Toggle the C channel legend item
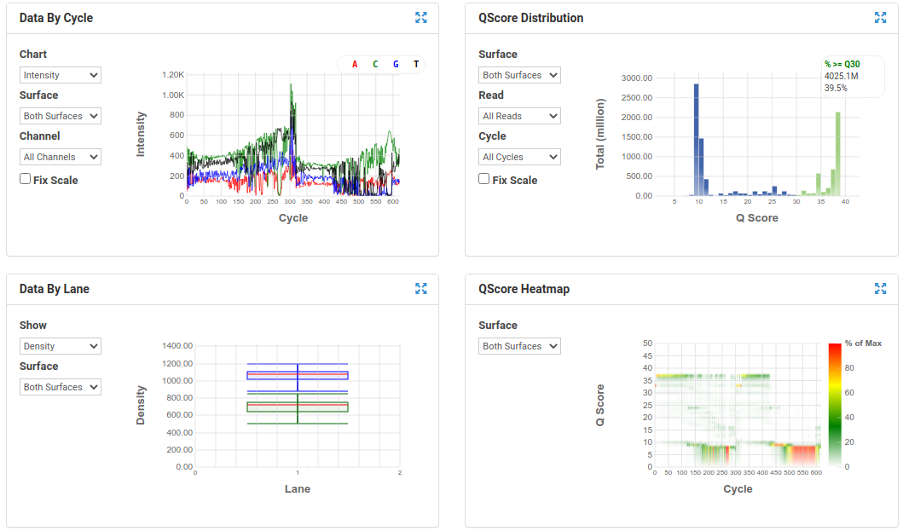Screen dimensions: 903x531 375,65
